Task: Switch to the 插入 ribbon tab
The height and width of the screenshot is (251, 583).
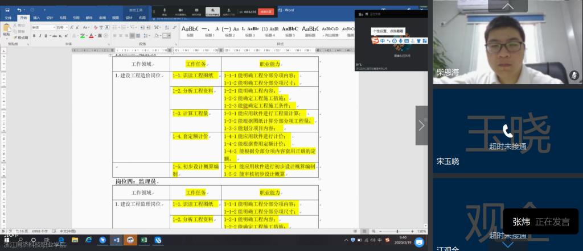Action: click(x=36, y=18)
